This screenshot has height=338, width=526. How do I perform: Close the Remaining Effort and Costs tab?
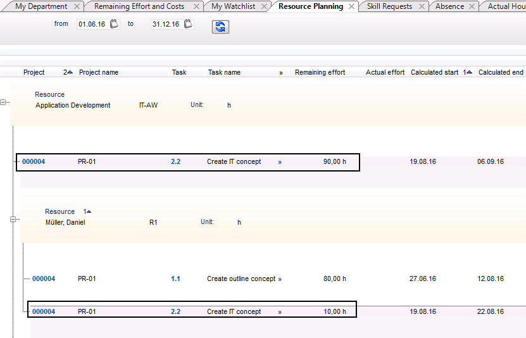click(x=197, y=6)
